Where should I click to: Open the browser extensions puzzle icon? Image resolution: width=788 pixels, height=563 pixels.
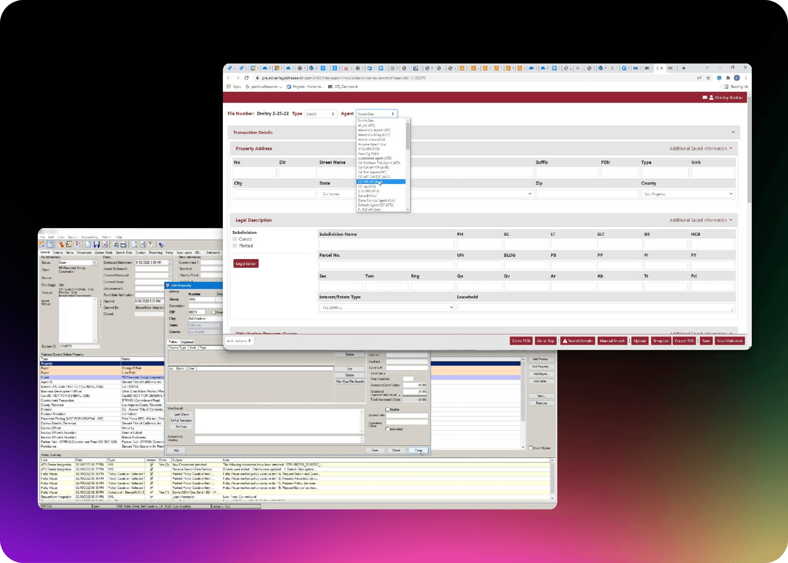pos(728,78)
